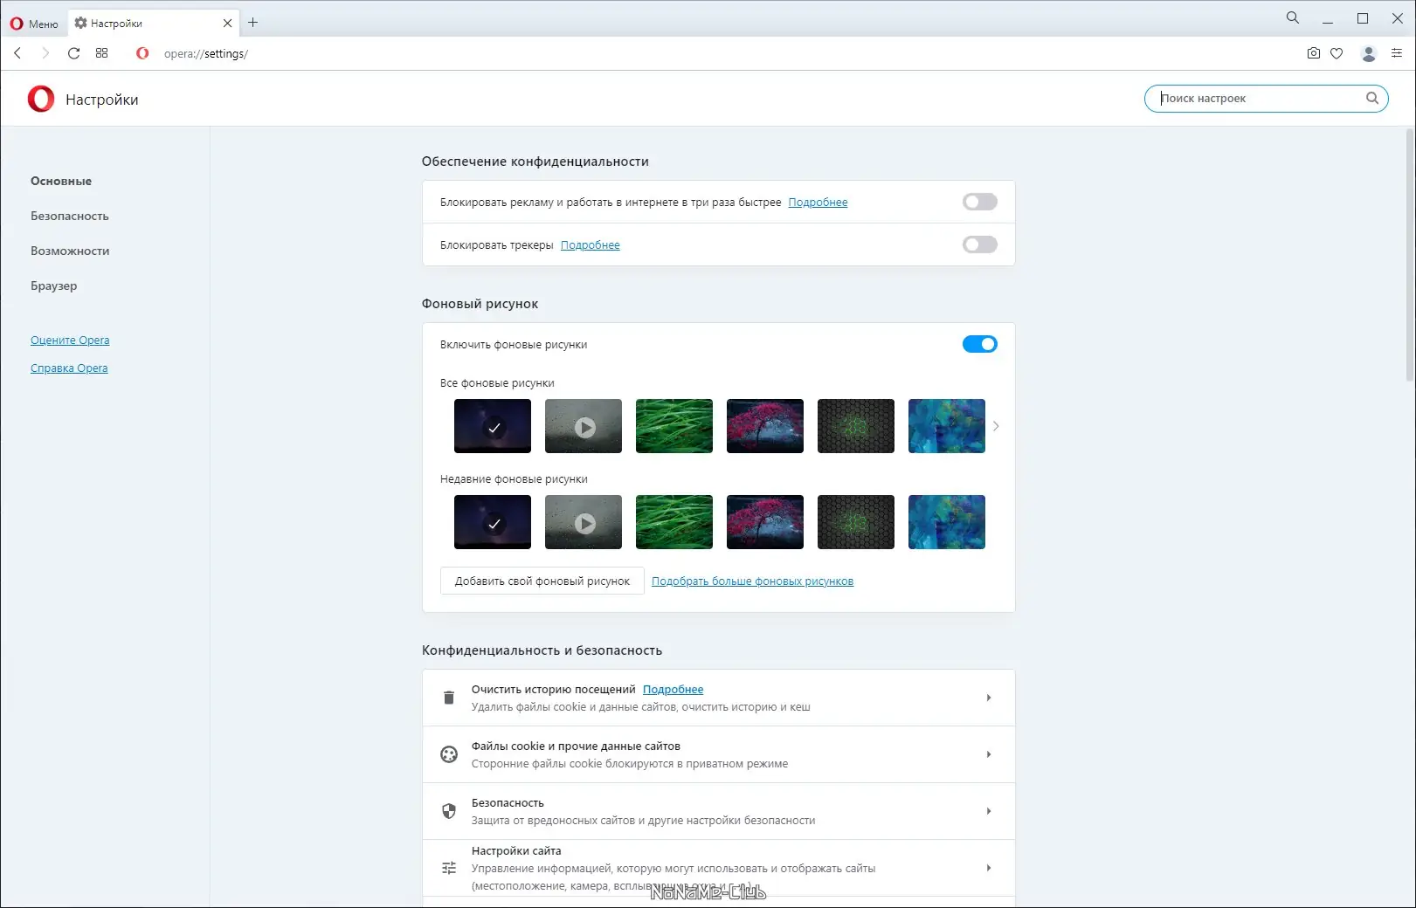Choose the blue abstract wallpaper in recent wallpapers

(947, 522)
